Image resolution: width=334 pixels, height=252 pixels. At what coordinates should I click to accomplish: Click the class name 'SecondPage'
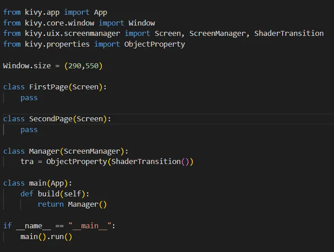[x=51, y=119]
